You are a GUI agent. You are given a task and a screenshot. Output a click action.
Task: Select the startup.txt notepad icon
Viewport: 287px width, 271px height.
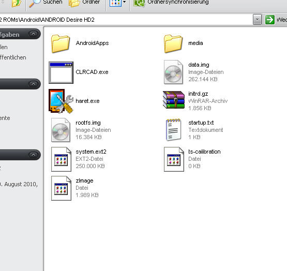pos(173,130)
